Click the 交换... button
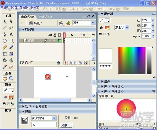Screen dimensions: 157x130 (66, 125)
